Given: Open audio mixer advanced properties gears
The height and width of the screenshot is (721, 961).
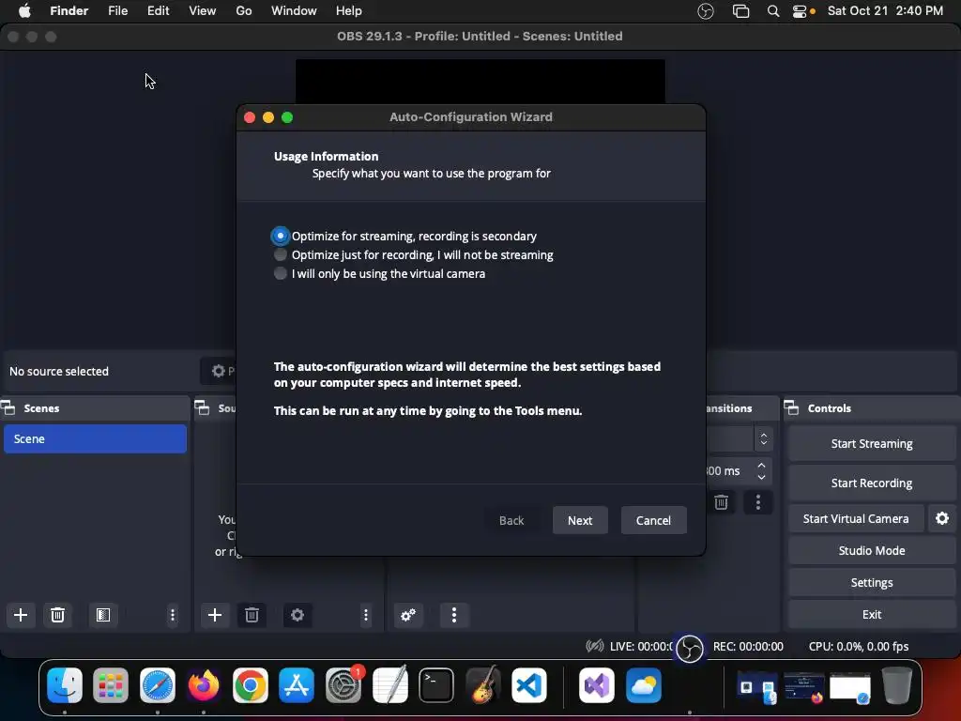Looking at the screenshot, I should coord(408,615).
